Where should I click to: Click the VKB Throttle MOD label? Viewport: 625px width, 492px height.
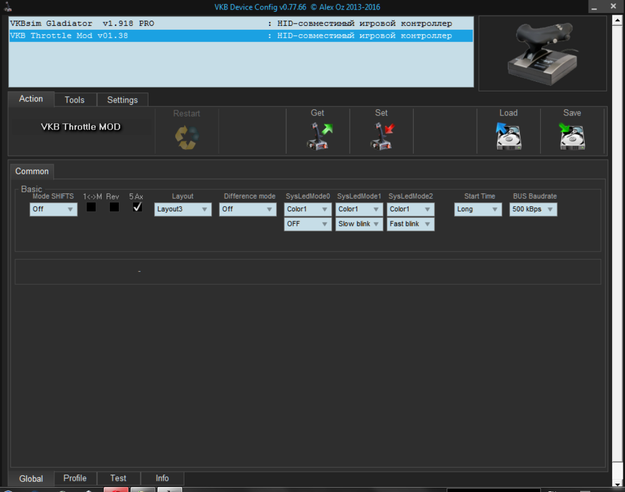81,127
